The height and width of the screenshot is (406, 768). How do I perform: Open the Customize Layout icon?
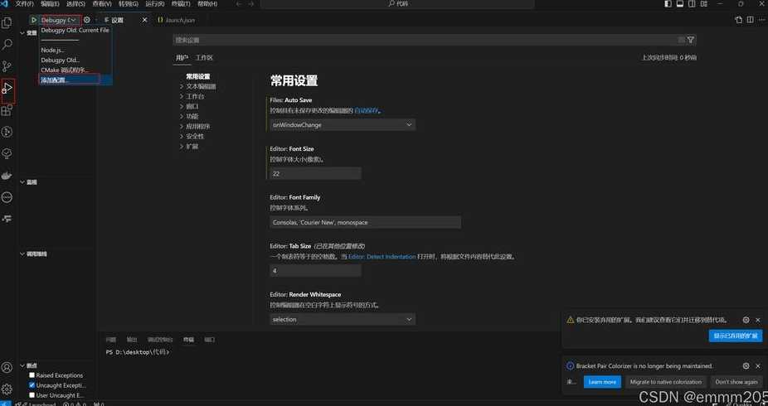coord(704,4)
